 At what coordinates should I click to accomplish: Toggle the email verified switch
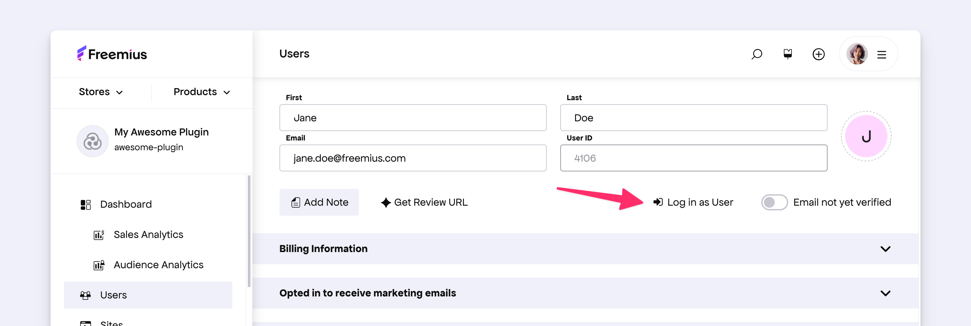[x=774, y=203]
